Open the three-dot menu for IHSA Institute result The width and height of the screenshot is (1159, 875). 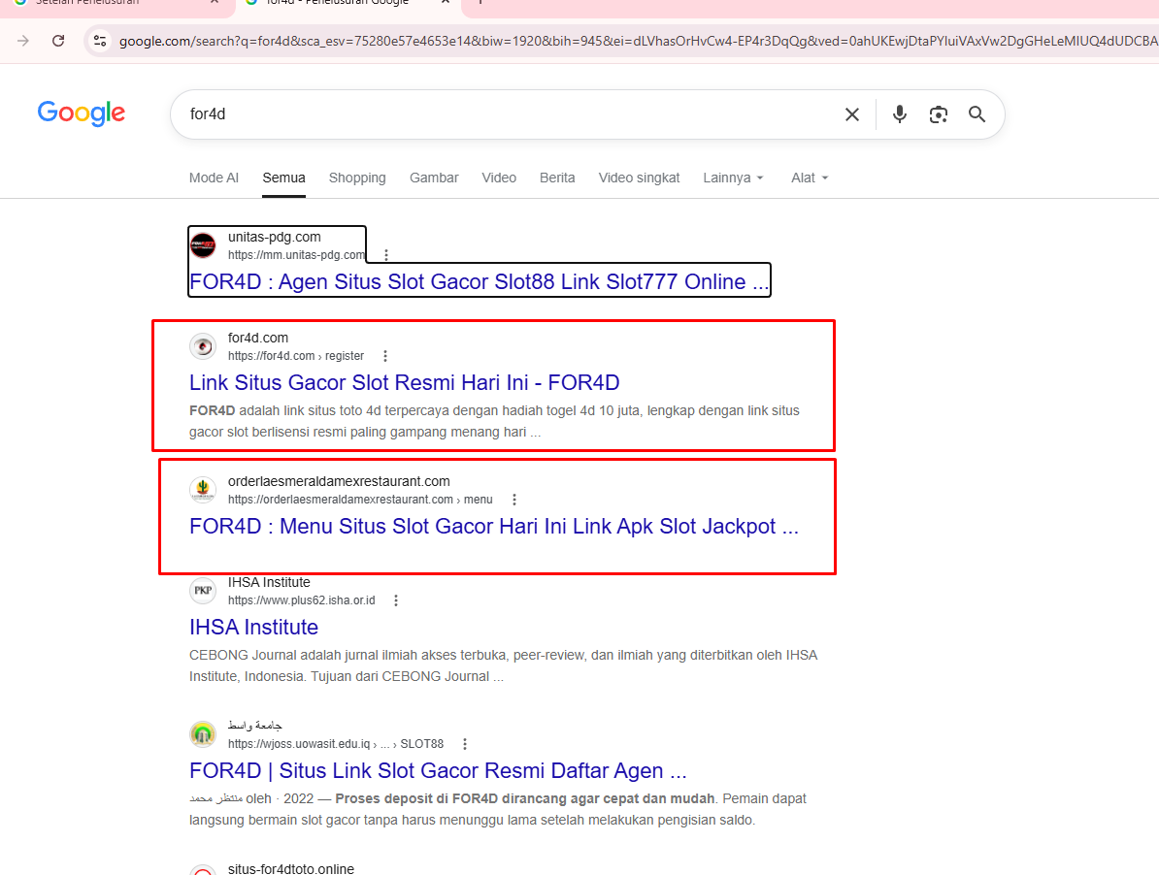[396, 600]
